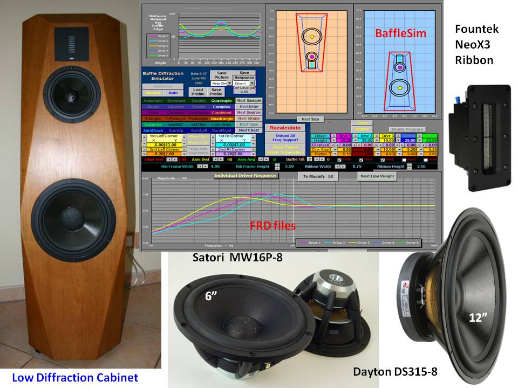Click the Drvr 1 size value 6.80
518x388 pixels.
coord(344,149)
